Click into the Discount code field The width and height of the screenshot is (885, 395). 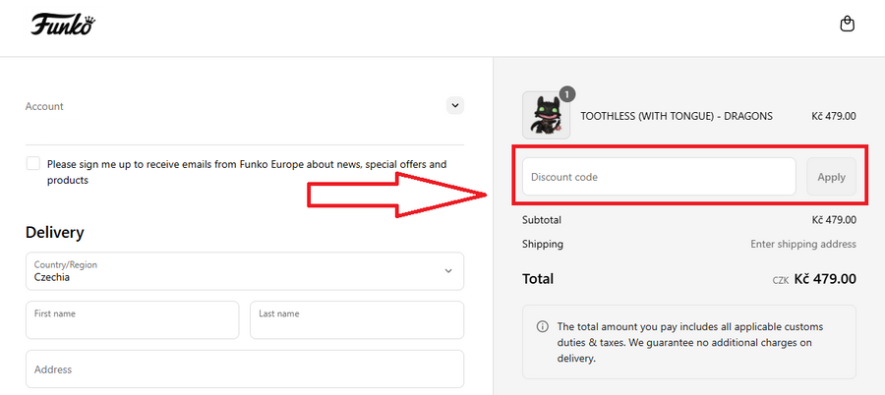coord(658,177)
